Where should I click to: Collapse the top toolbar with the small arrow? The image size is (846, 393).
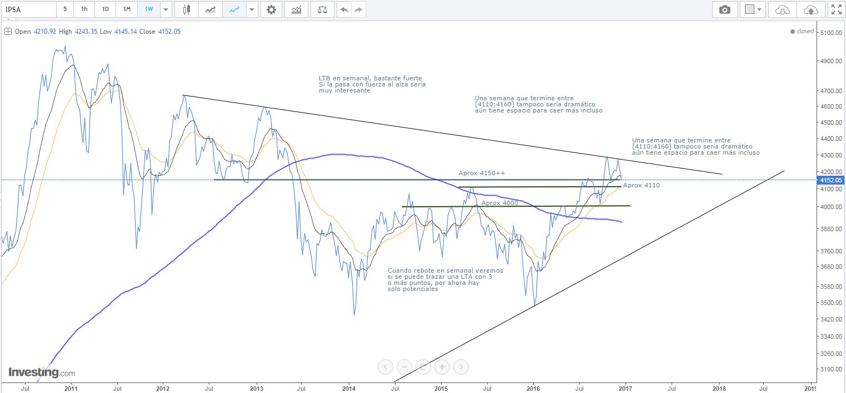tap(7, 20)
